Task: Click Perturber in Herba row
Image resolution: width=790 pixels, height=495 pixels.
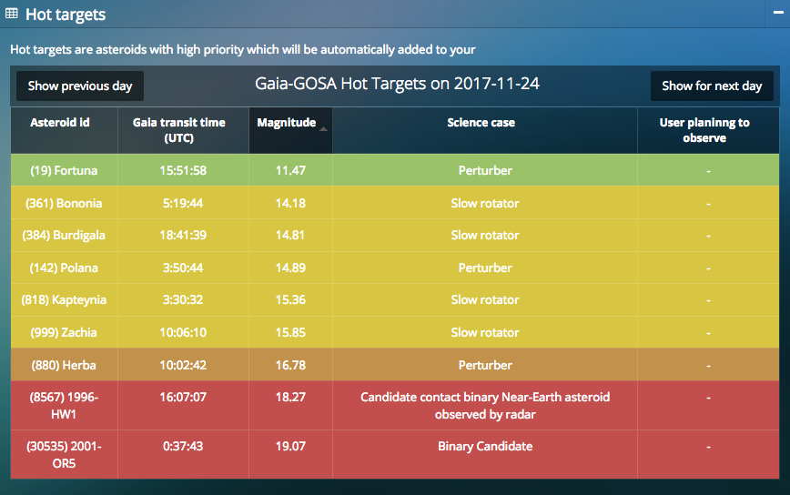Action: coord(485,365)
